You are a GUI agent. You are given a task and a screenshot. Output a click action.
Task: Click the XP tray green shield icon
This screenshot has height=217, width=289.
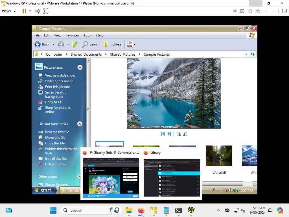tap(235, 190)
